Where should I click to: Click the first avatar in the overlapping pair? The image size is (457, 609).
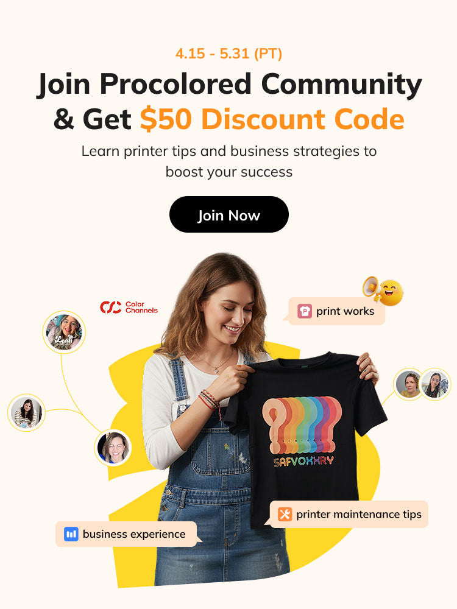(408, 384)
